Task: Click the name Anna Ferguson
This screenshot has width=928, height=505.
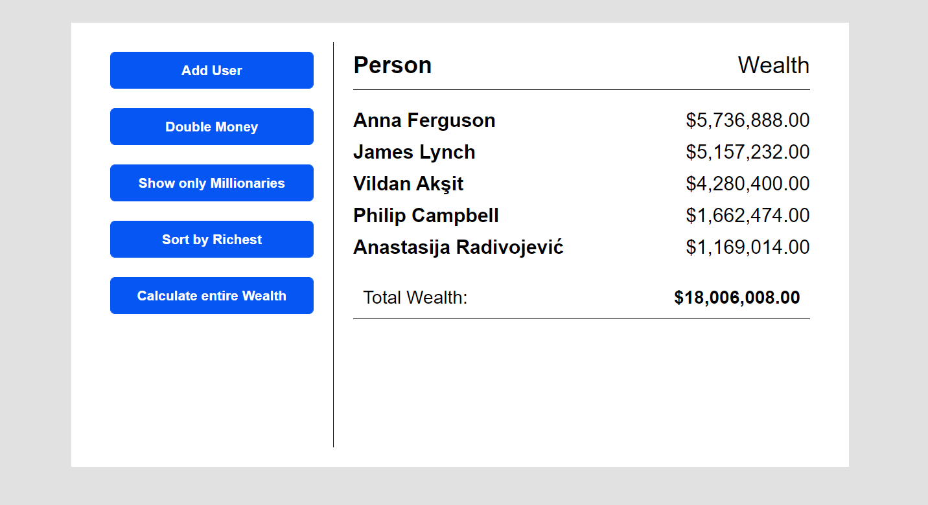Action: tap(424, 120)
